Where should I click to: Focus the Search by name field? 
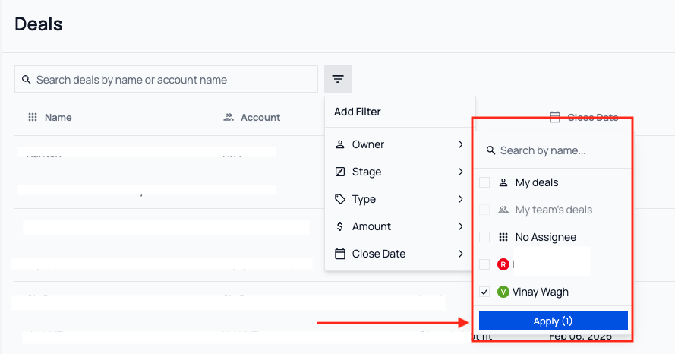click(558, 150)
